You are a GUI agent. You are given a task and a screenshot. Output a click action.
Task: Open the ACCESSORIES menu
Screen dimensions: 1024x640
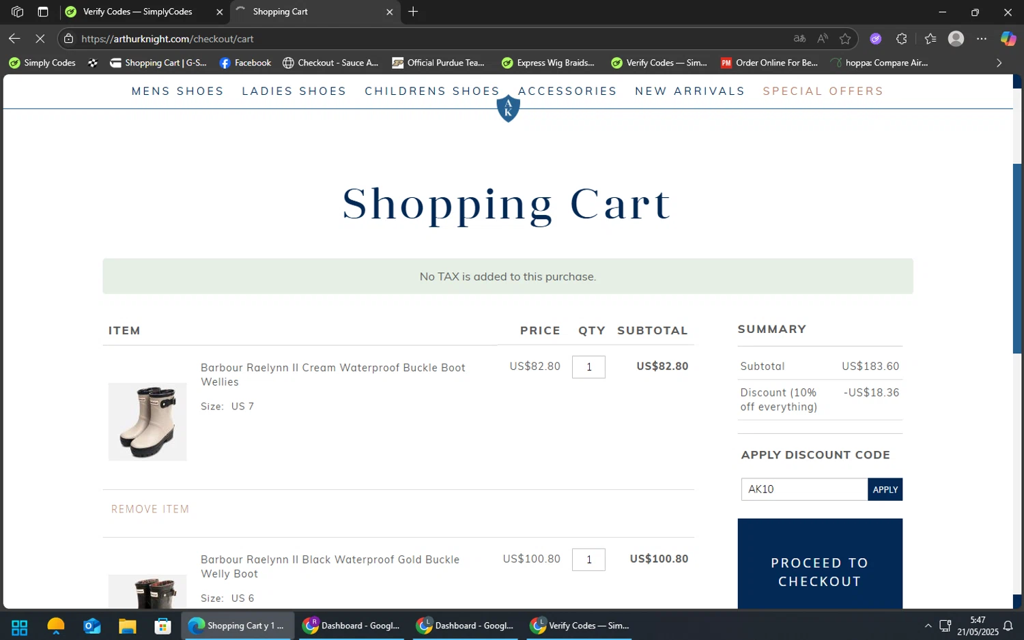point(567,91)
